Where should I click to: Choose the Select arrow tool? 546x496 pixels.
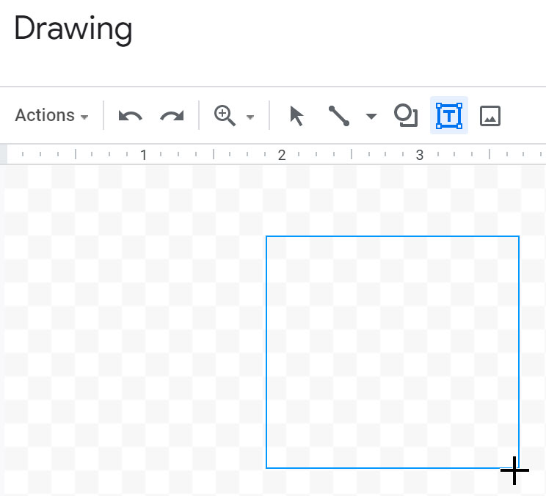(296, 116)
